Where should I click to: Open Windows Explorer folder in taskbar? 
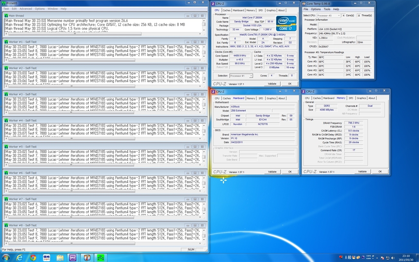tap(60, 257)
